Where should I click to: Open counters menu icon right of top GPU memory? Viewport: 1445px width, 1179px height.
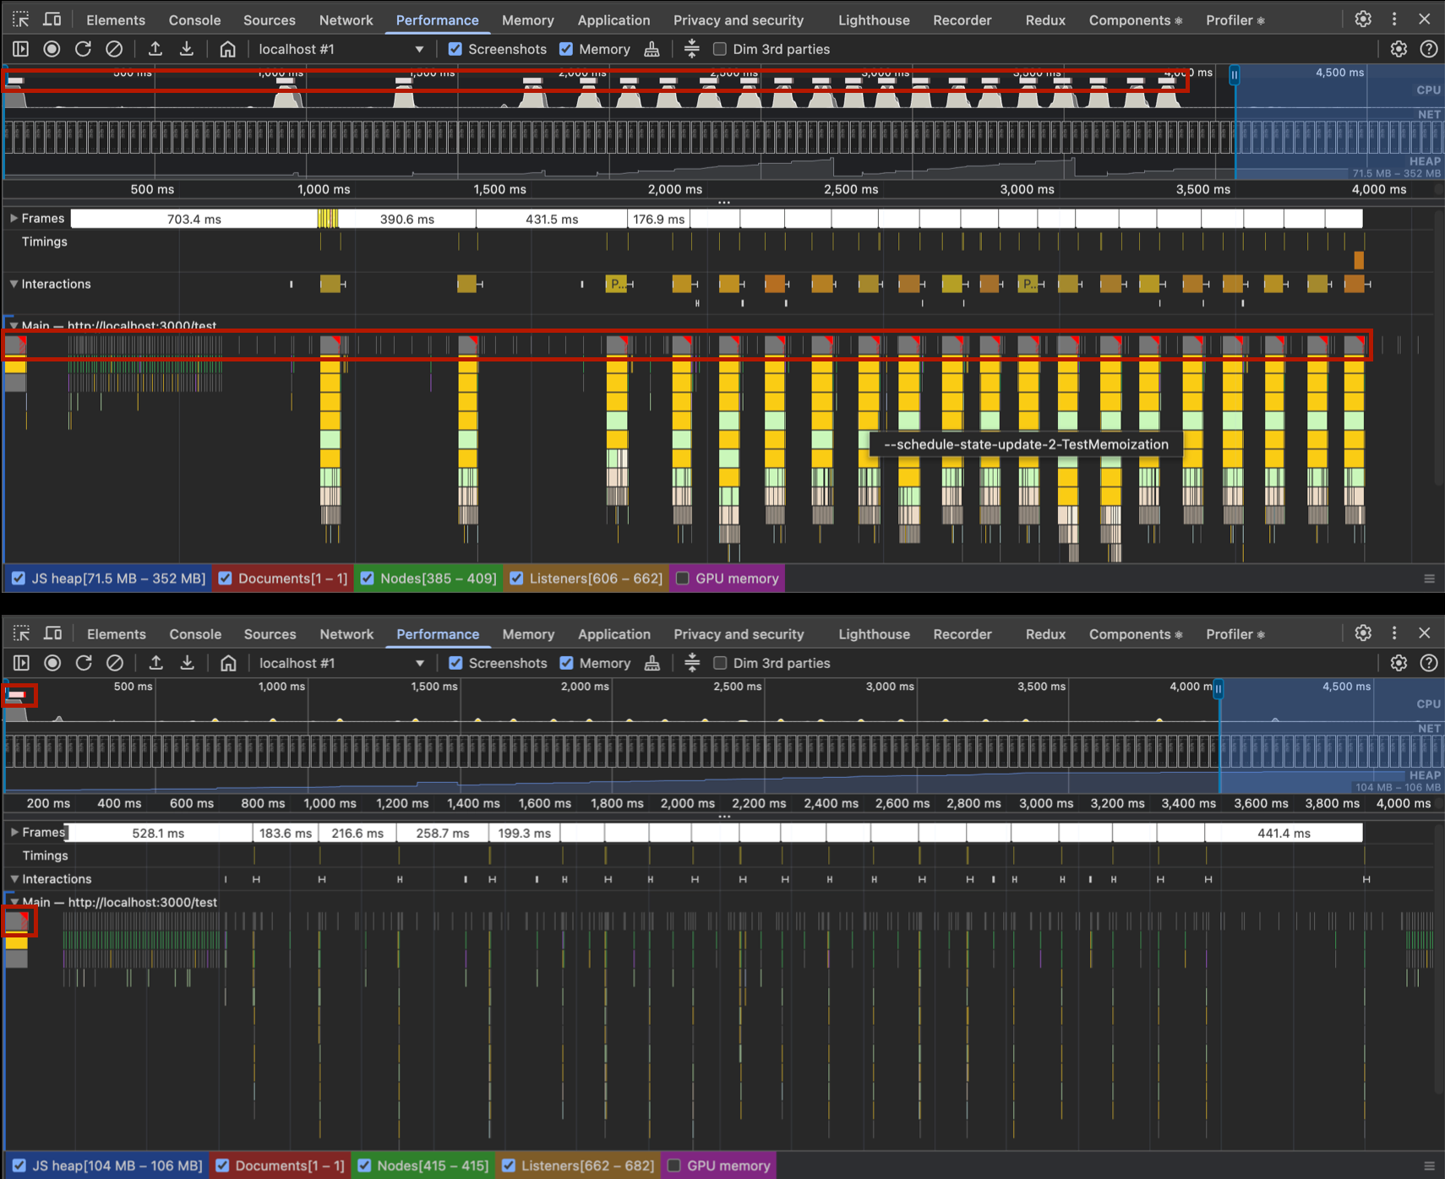1429,579
